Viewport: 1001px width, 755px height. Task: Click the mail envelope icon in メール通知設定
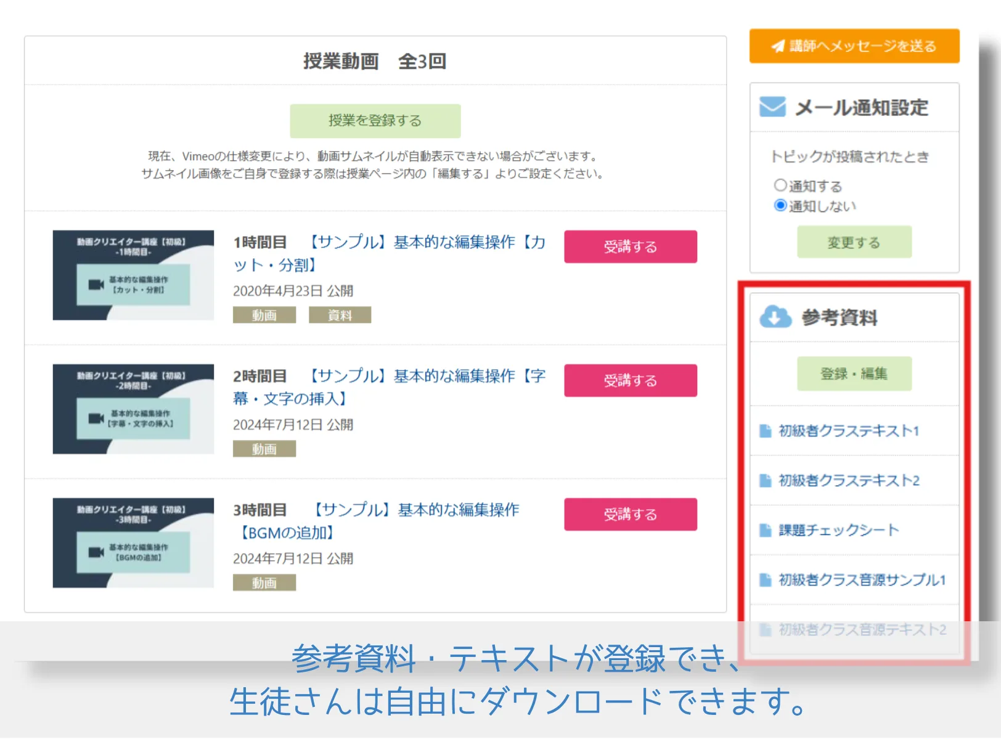(x=772, y=107)
